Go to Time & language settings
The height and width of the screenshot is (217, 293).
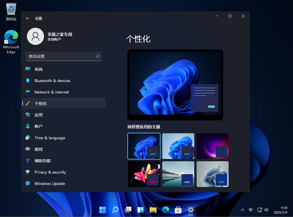[50, 138]
